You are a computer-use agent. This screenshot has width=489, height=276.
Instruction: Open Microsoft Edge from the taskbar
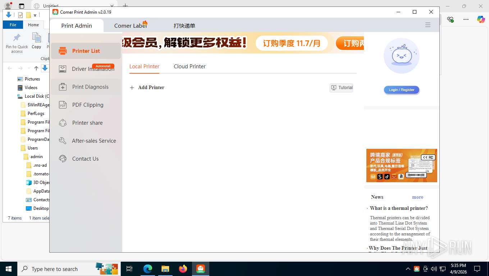coord(147,269)
